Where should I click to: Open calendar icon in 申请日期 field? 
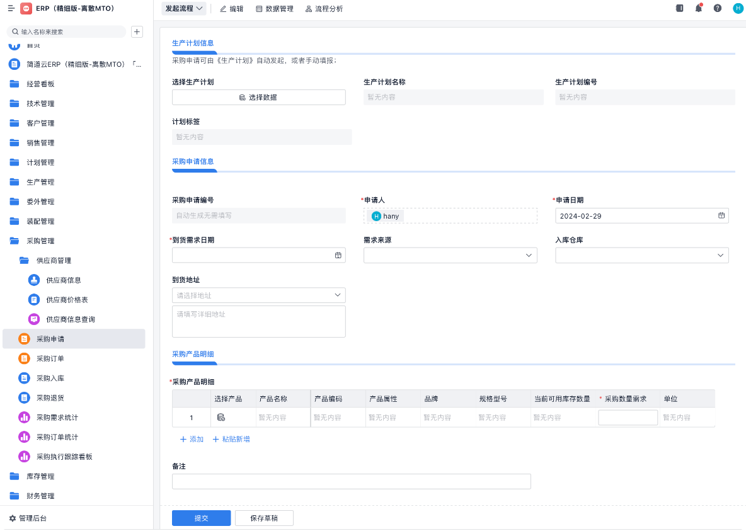pyautogui.click(x=721, y=215)
